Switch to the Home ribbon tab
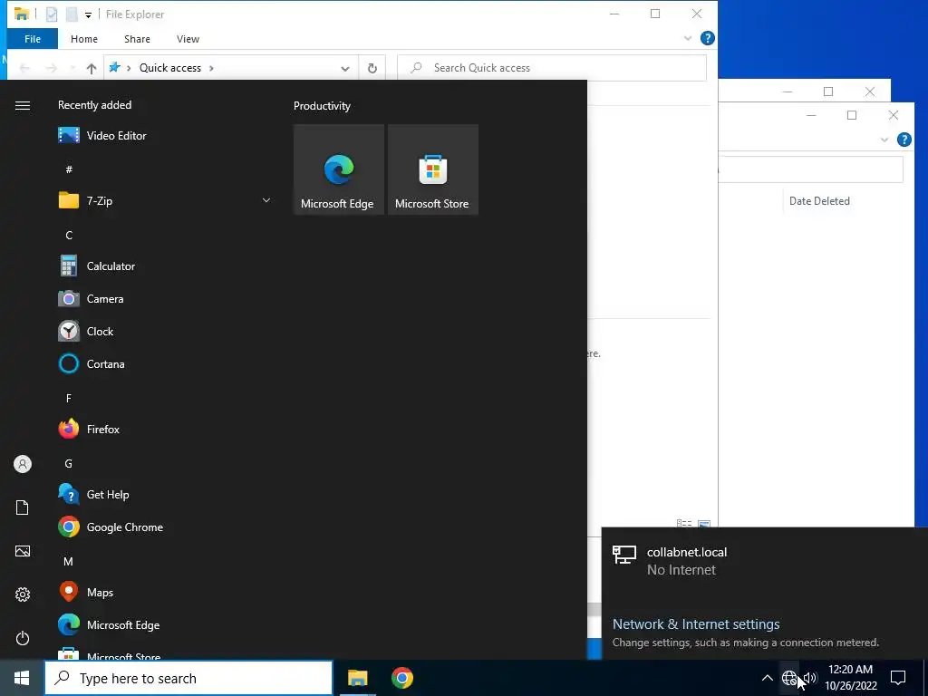 [x=84, y=39]
